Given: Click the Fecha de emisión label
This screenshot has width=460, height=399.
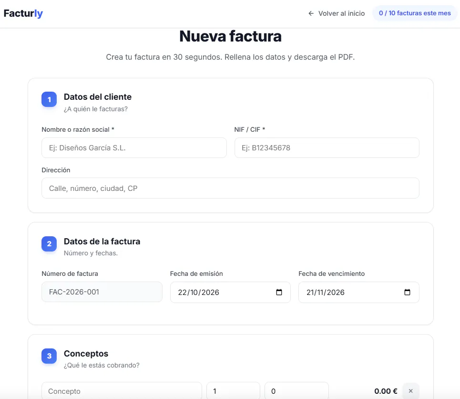Looking at the screenshot, I should click(196, 273).
